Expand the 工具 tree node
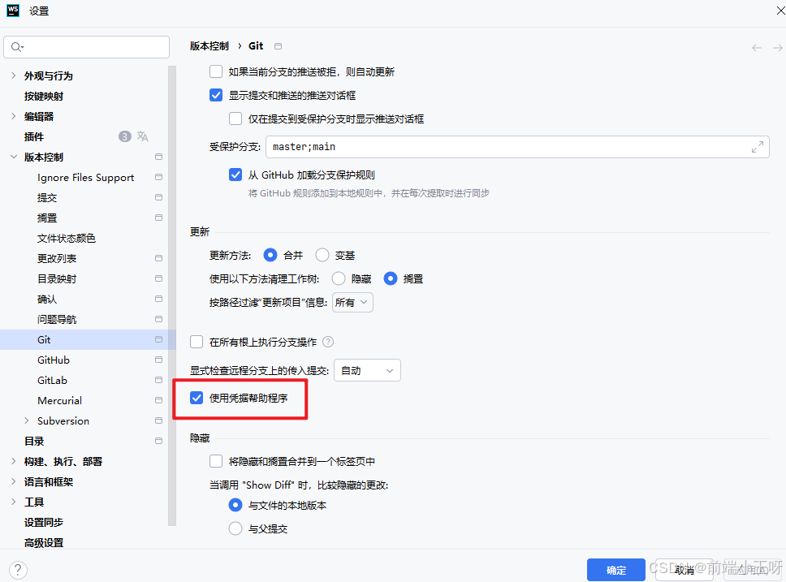Viewport: 786px width, 582px height. (14, 502)
